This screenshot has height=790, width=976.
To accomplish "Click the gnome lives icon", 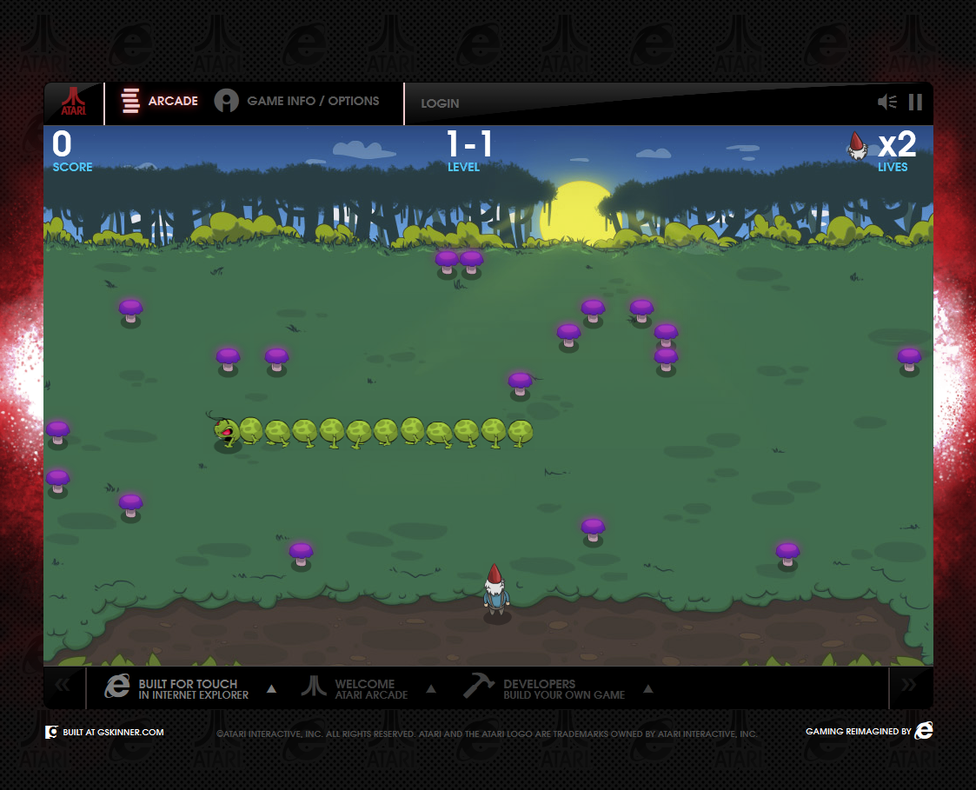I will [857, 146].
